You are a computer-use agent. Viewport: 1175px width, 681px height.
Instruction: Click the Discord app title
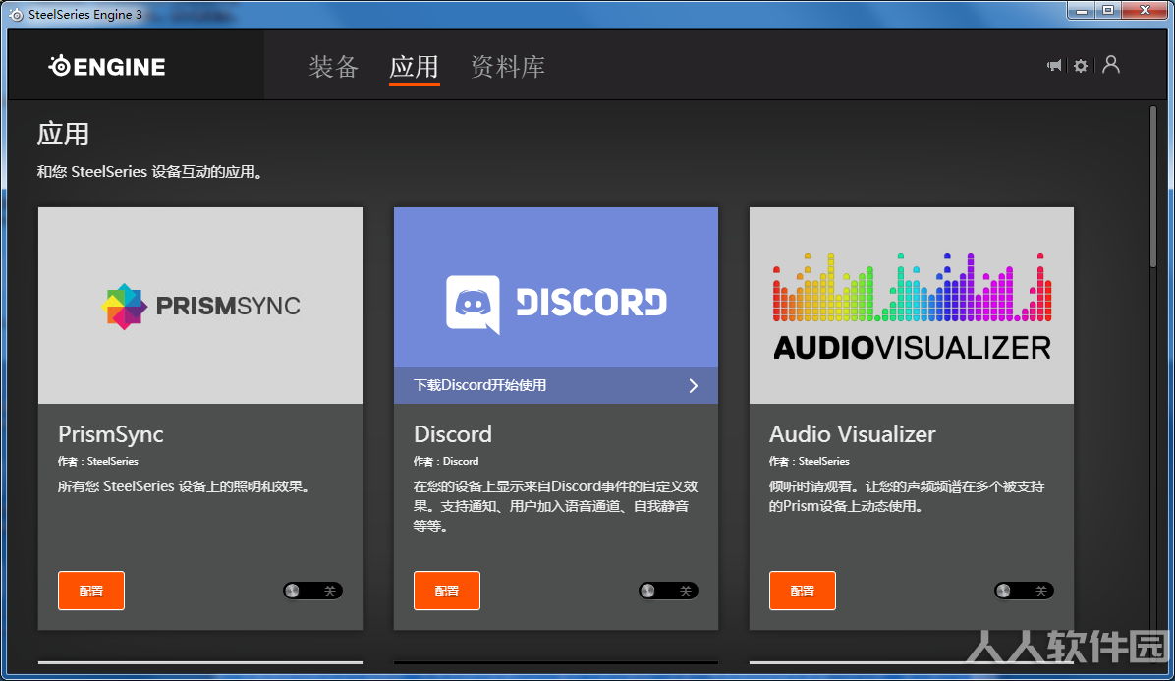[453, 433]
